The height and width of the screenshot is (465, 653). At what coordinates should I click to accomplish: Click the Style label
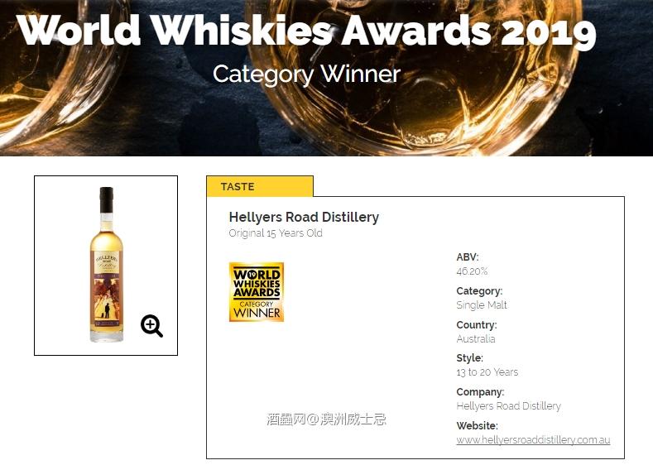coord(470,358)
